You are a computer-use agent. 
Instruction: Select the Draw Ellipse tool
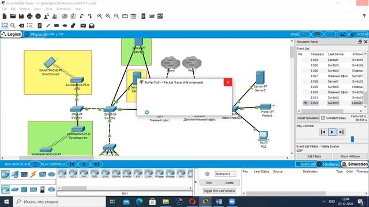65,25
